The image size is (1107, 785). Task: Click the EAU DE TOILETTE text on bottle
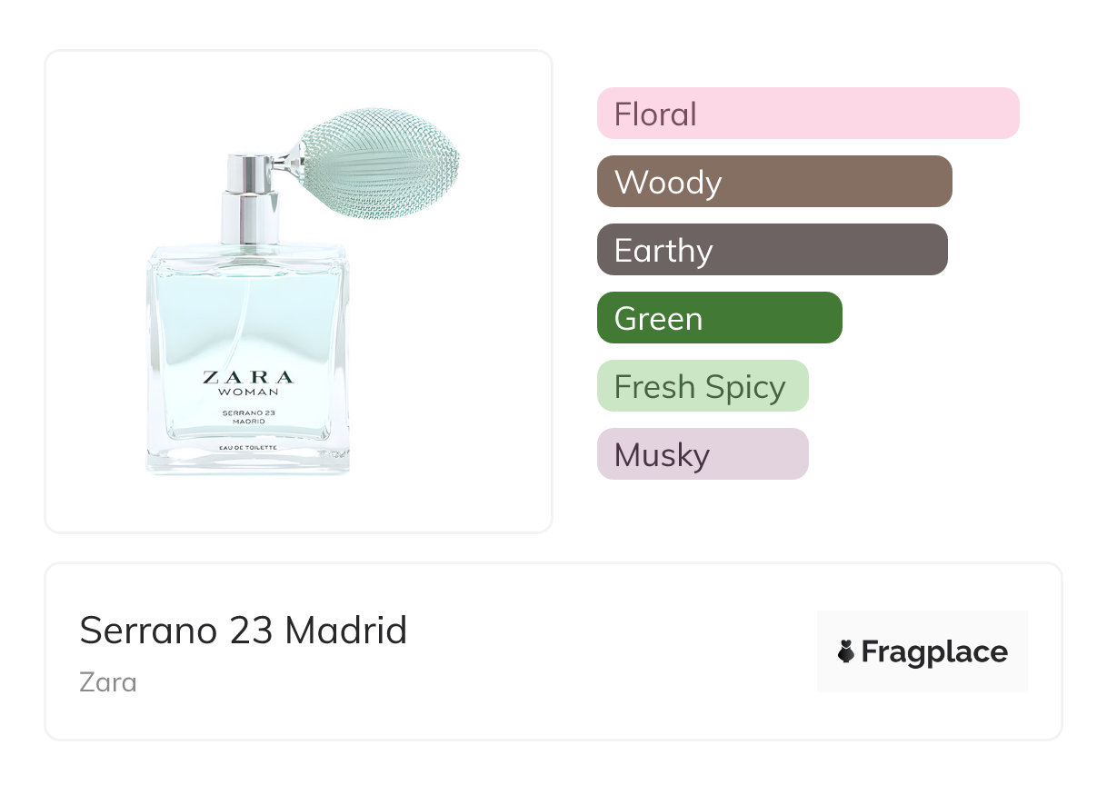pyautogui.click(x=248, y=449)
